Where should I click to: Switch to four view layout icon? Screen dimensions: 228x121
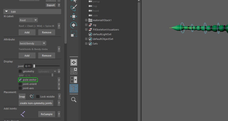click(74, 71)
